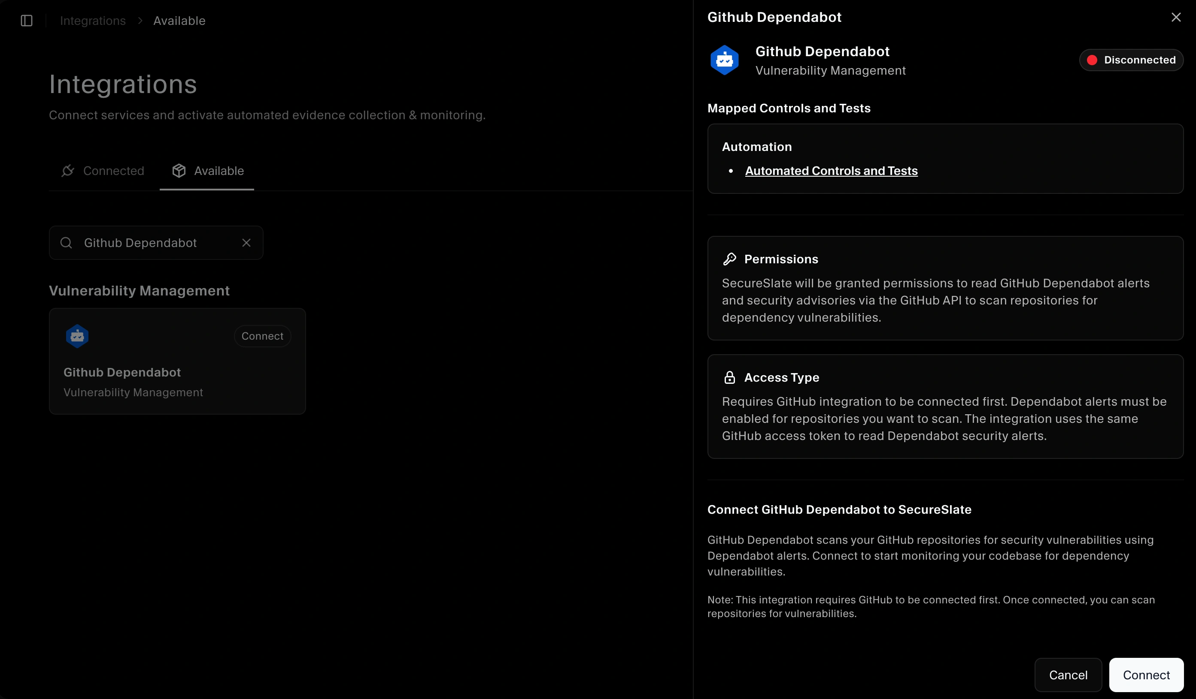Image resolution: width=1196 pixels, height=699 pixels.
Task: Click the Cancel button
Action: point(1068,675)
